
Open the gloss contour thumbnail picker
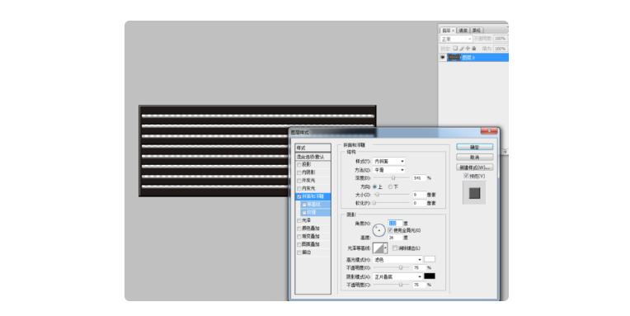378,248
